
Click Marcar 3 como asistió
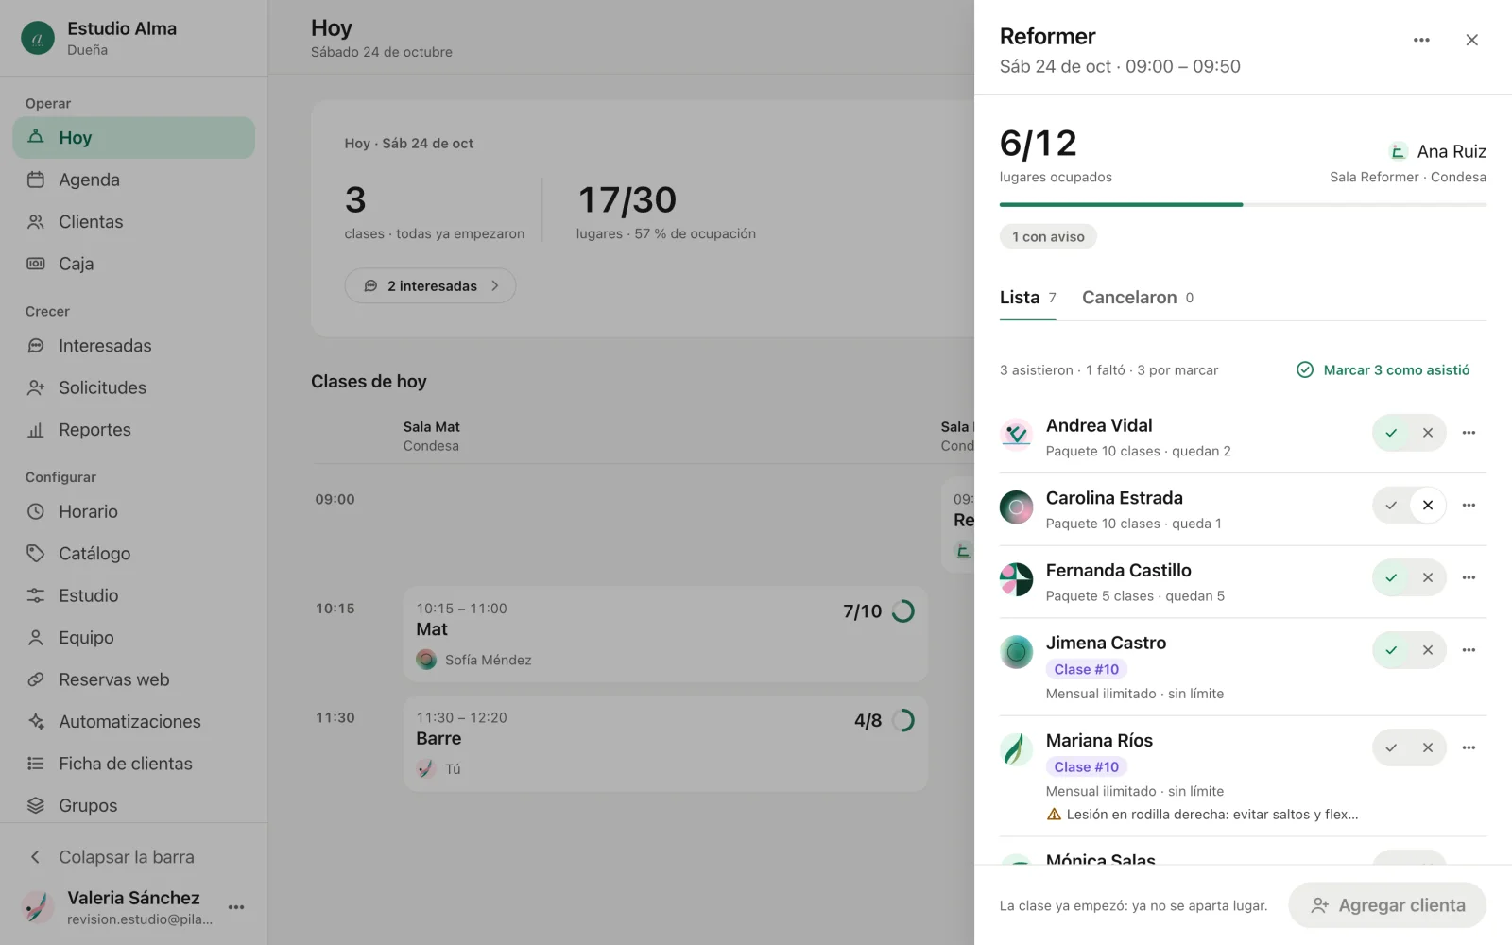(x=1383, y=370)
